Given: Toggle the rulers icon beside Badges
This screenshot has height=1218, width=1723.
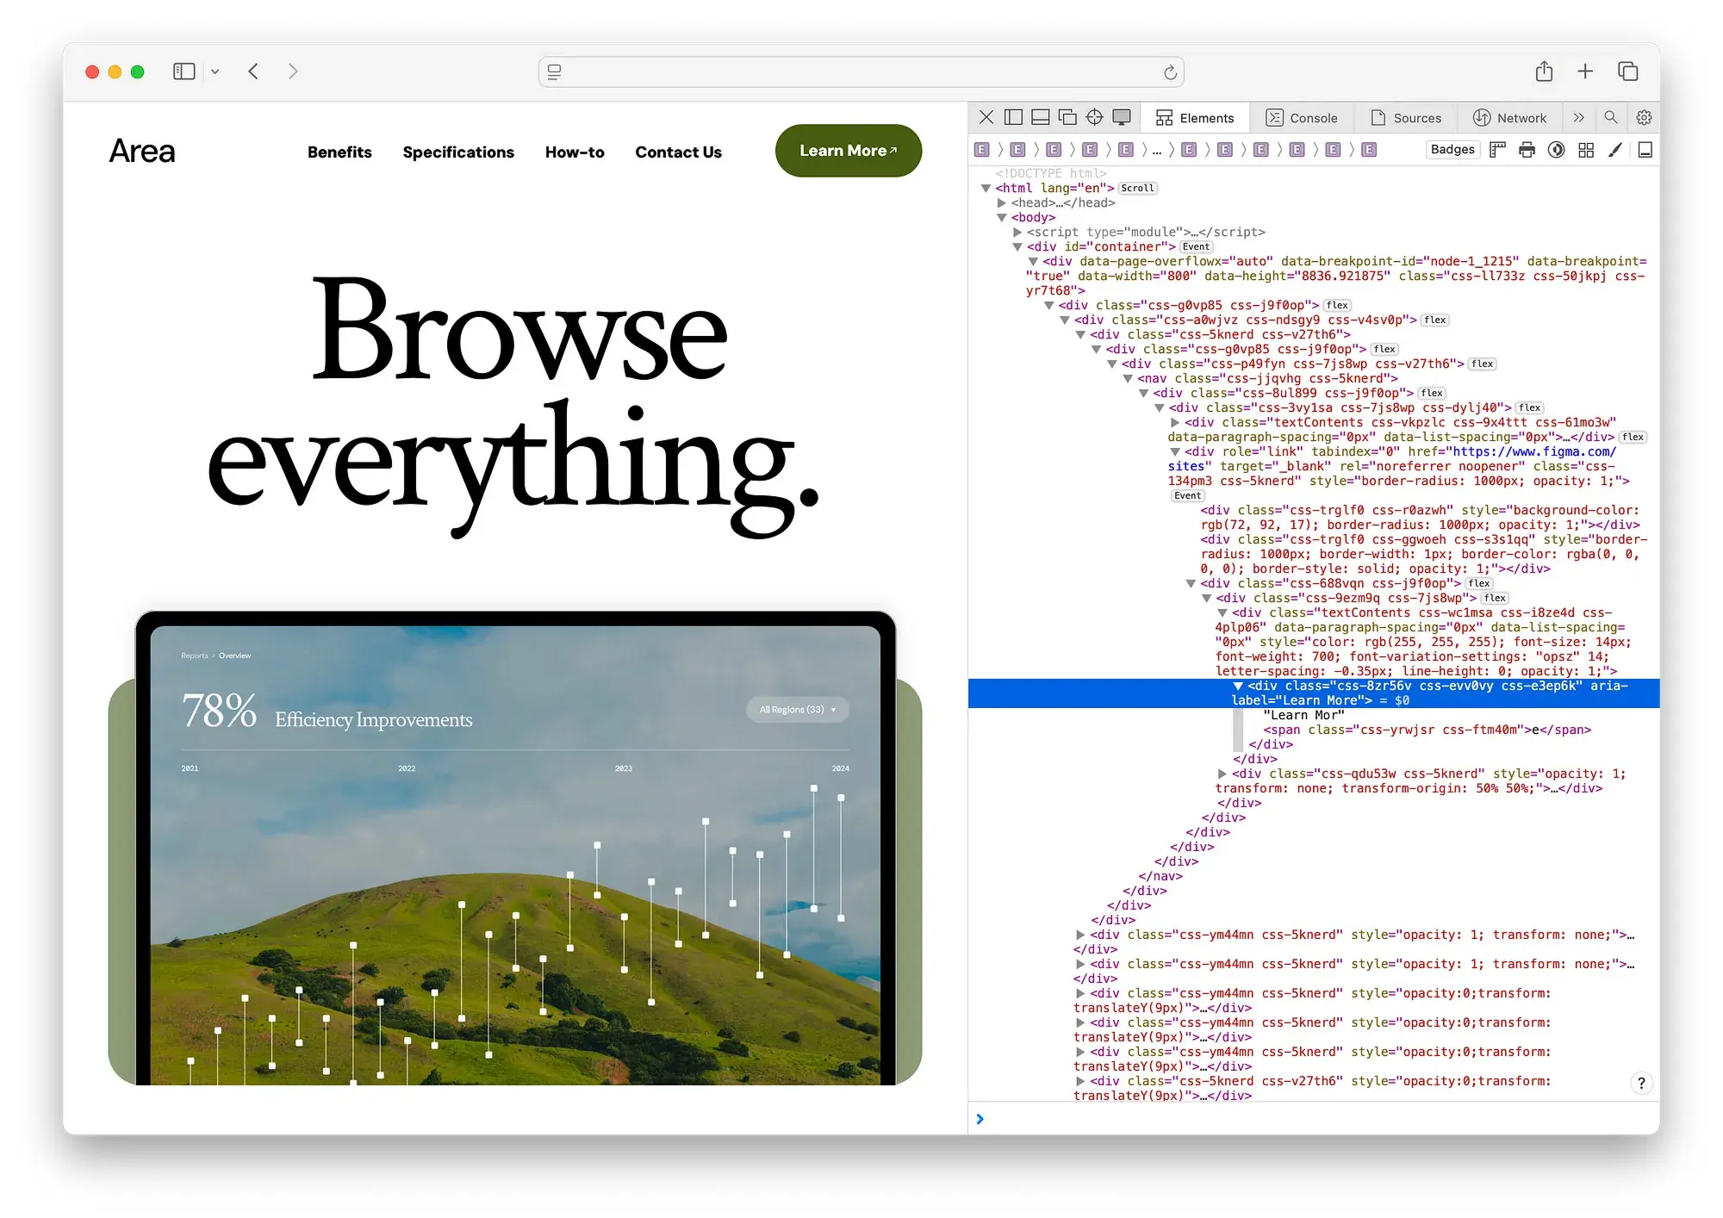Looking at the screenshot, I should click(x=1497, y=150).
